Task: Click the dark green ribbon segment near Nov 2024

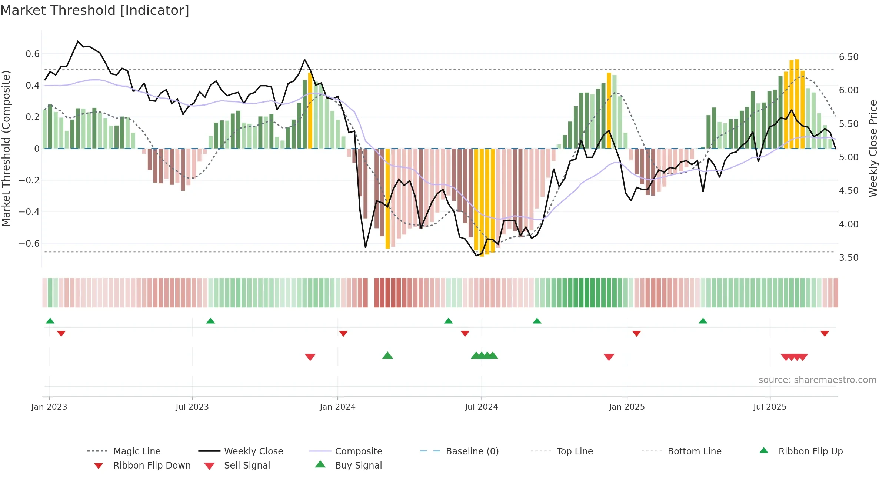Action: 587,293
